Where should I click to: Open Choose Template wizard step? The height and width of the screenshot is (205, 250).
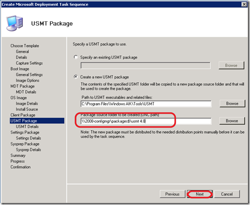pos(25,46)
